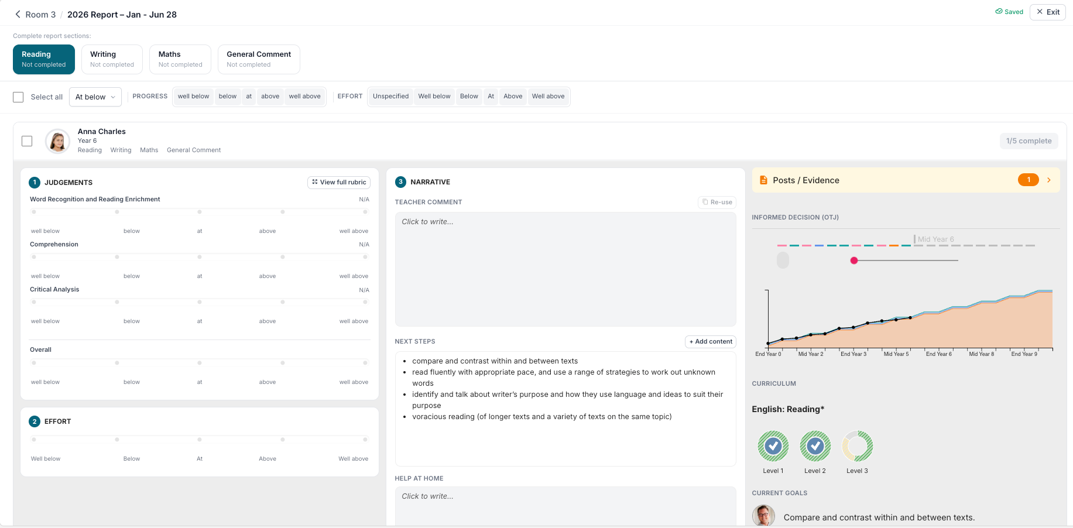Click into the Teacher Comment text area
This screenshot has width=1073, height=528.
[x=565, y=269]
